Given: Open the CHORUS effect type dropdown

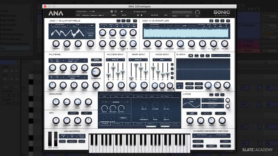Looking at the screenshot, I should tap(116, 102).
